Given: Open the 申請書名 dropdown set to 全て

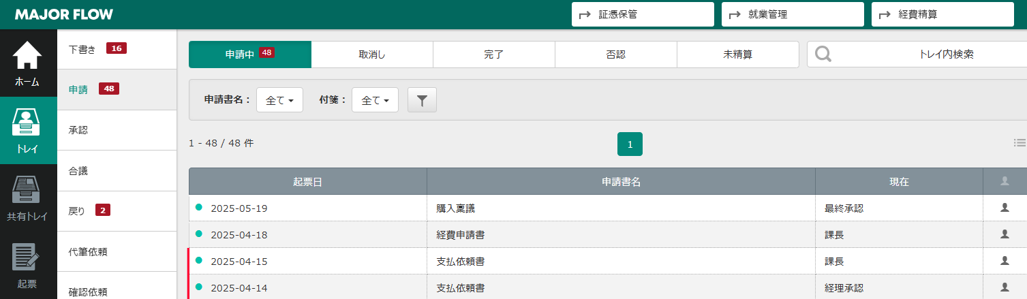Looking at the screenshot, I should click(279, 100).
